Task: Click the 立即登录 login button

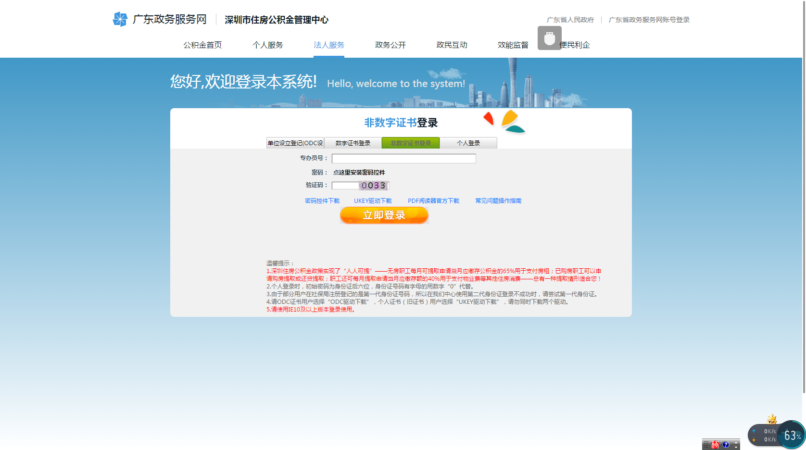Action: (x=384, y=215)
